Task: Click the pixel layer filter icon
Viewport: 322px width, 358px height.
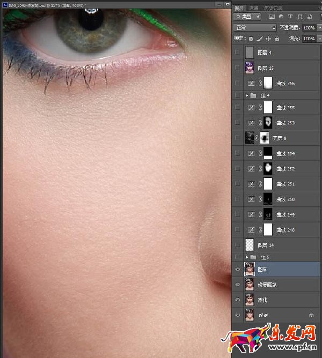Action: (271, 17)
